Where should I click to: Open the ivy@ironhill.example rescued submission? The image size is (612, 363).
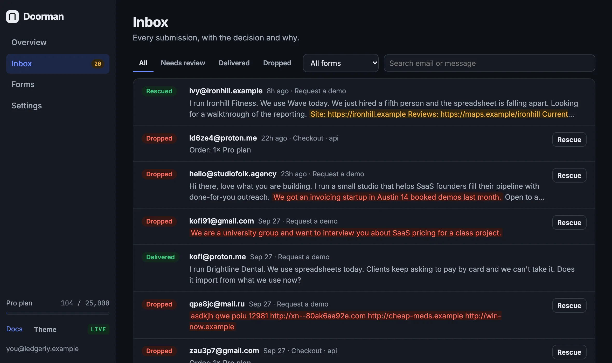click(x=364, y=102)
